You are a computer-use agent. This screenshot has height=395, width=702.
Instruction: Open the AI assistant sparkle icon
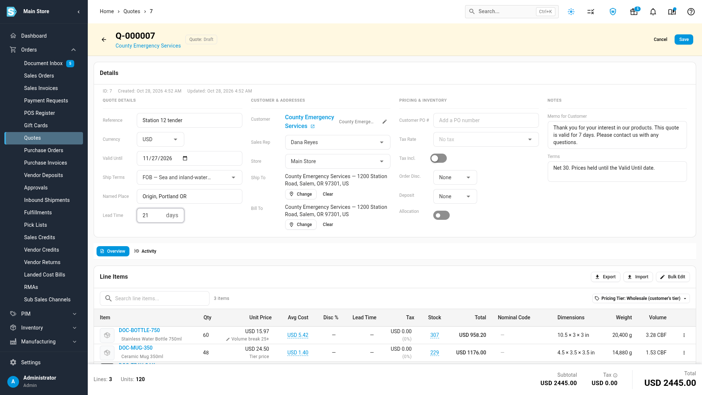click(x=571, y=12)
